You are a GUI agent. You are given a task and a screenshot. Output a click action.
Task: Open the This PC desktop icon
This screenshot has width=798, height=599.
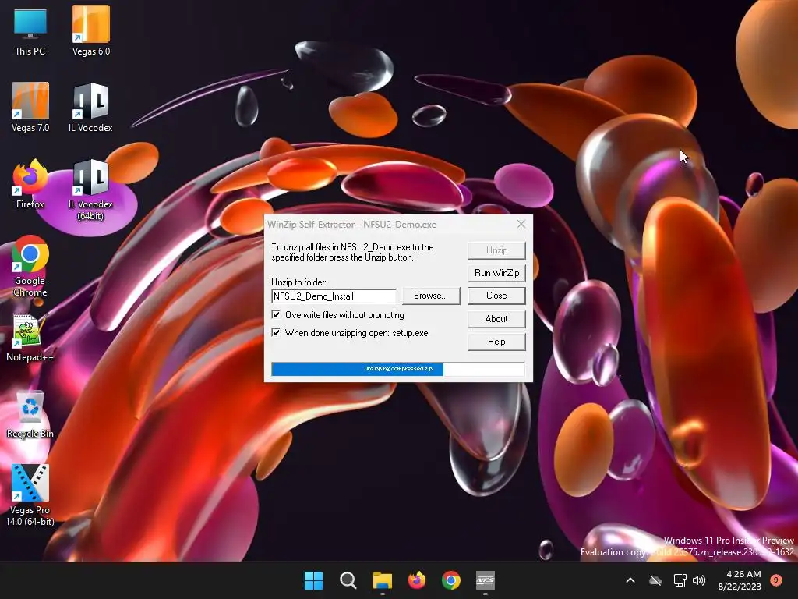click(30, 31)
